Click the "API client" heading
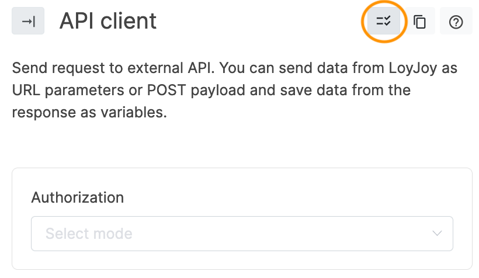This screenshot has width=479, height=278. tap(108, 21)
